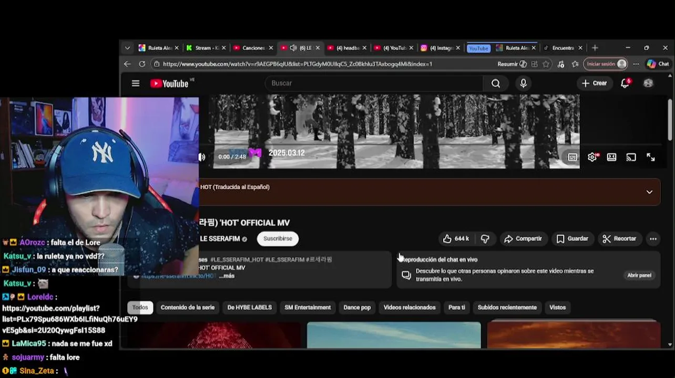Screen dimensions: 675x378
Task: Dislike the video with thumbs down
Action: point(485,239)
